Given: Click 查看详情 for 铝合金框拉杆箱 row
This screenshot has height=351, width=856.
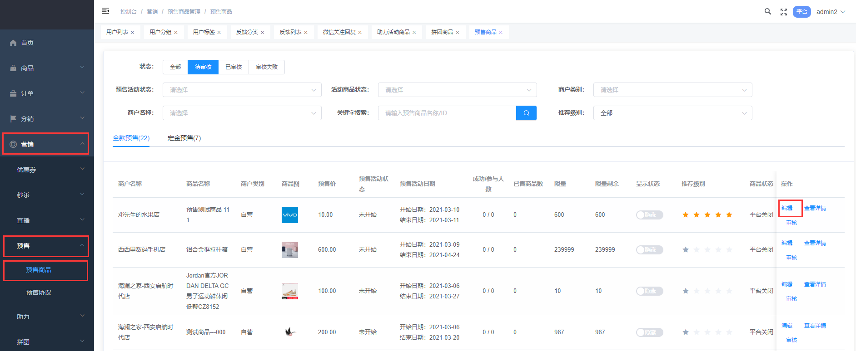Looking at the screenshot, I should pyautogui.click(x=815, y=243).
